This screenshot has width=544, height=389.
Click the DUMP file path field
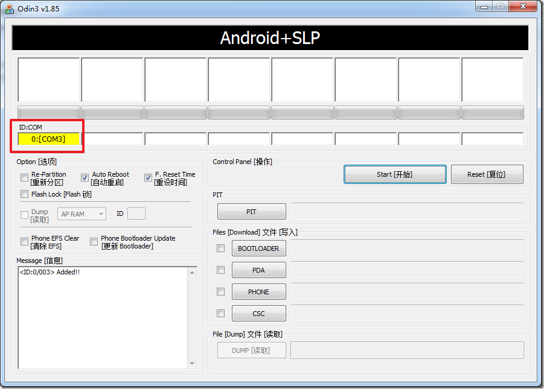[407, 350]
